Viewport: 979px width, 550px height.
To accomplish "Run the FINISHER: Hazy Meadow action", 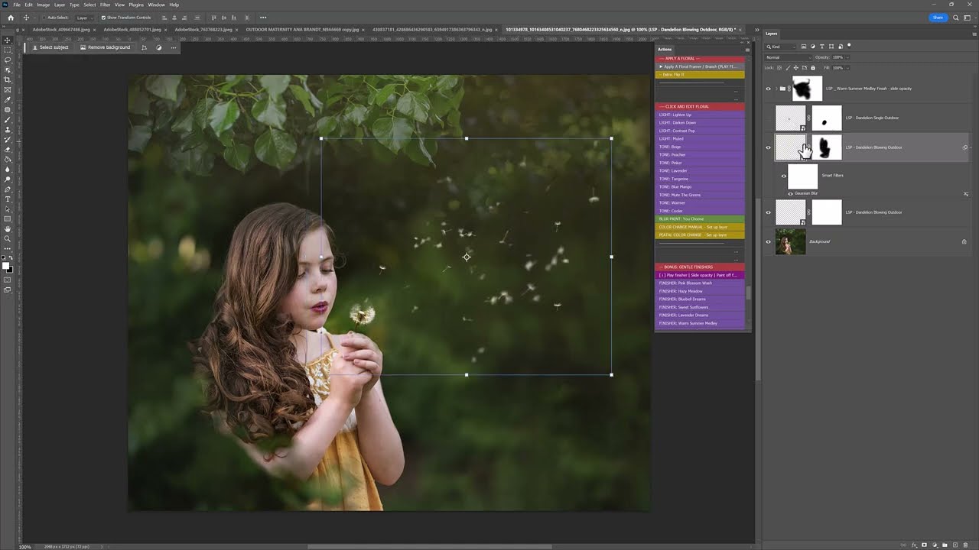I will [x=700, y=291].
